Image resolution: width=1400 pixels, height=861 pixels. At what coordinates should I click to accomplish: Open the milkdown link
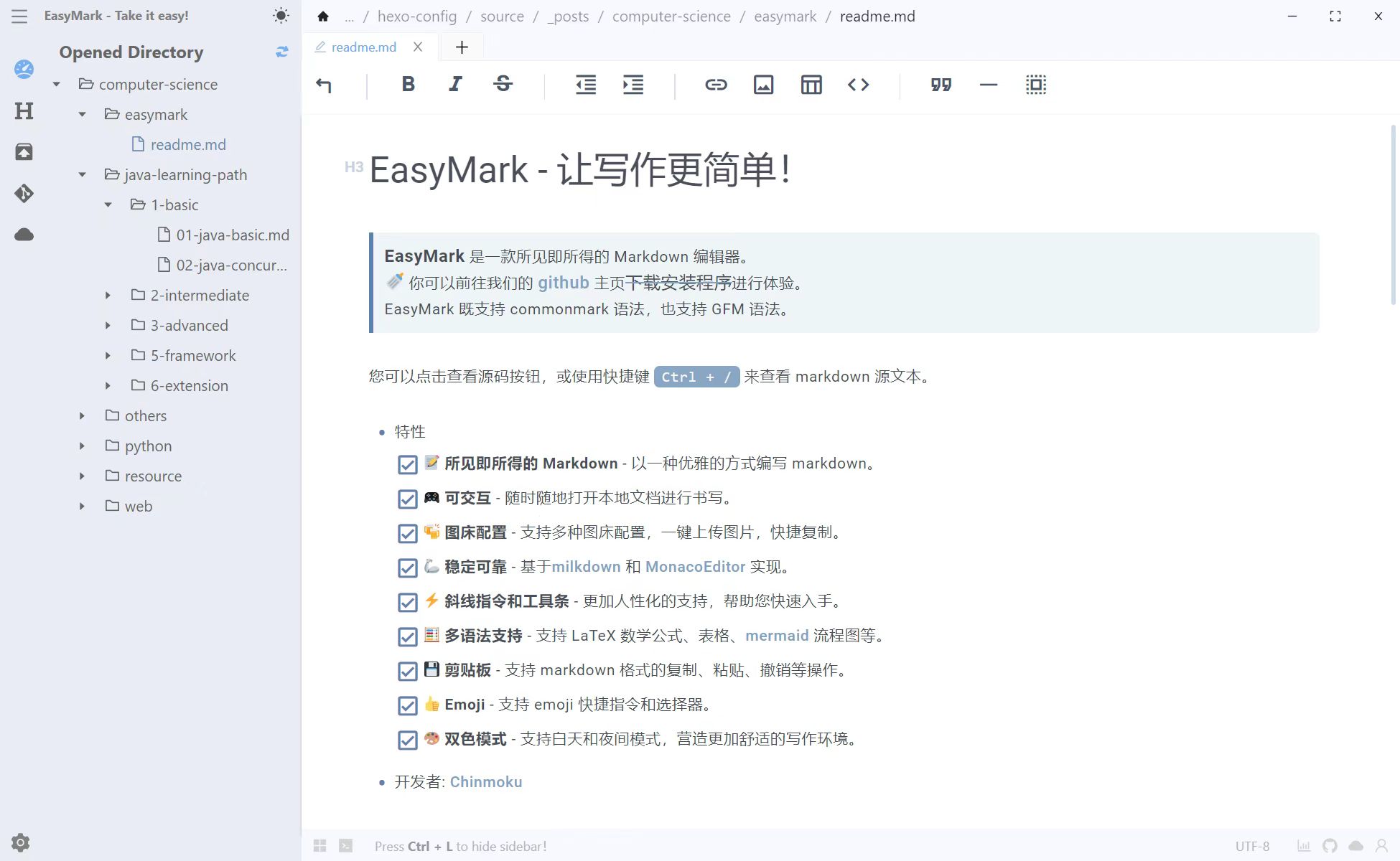pyautogui.click(x=586, y=567)
